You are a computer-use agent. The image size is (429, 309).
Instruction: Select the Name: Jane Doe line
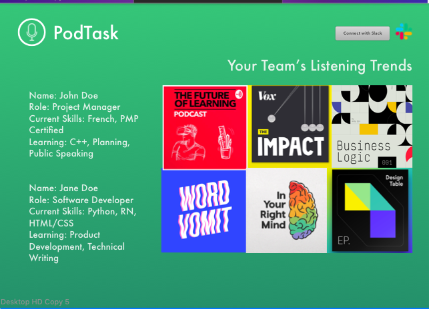[x=63, y=188]
